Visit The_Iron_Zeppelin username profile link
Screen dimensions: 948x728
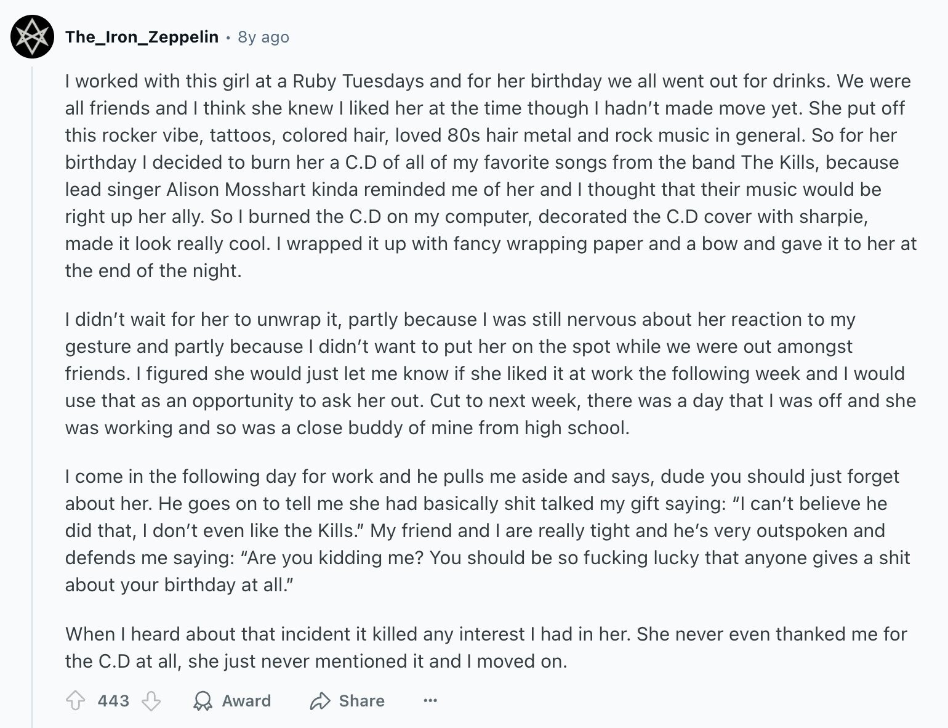point(142,37)
